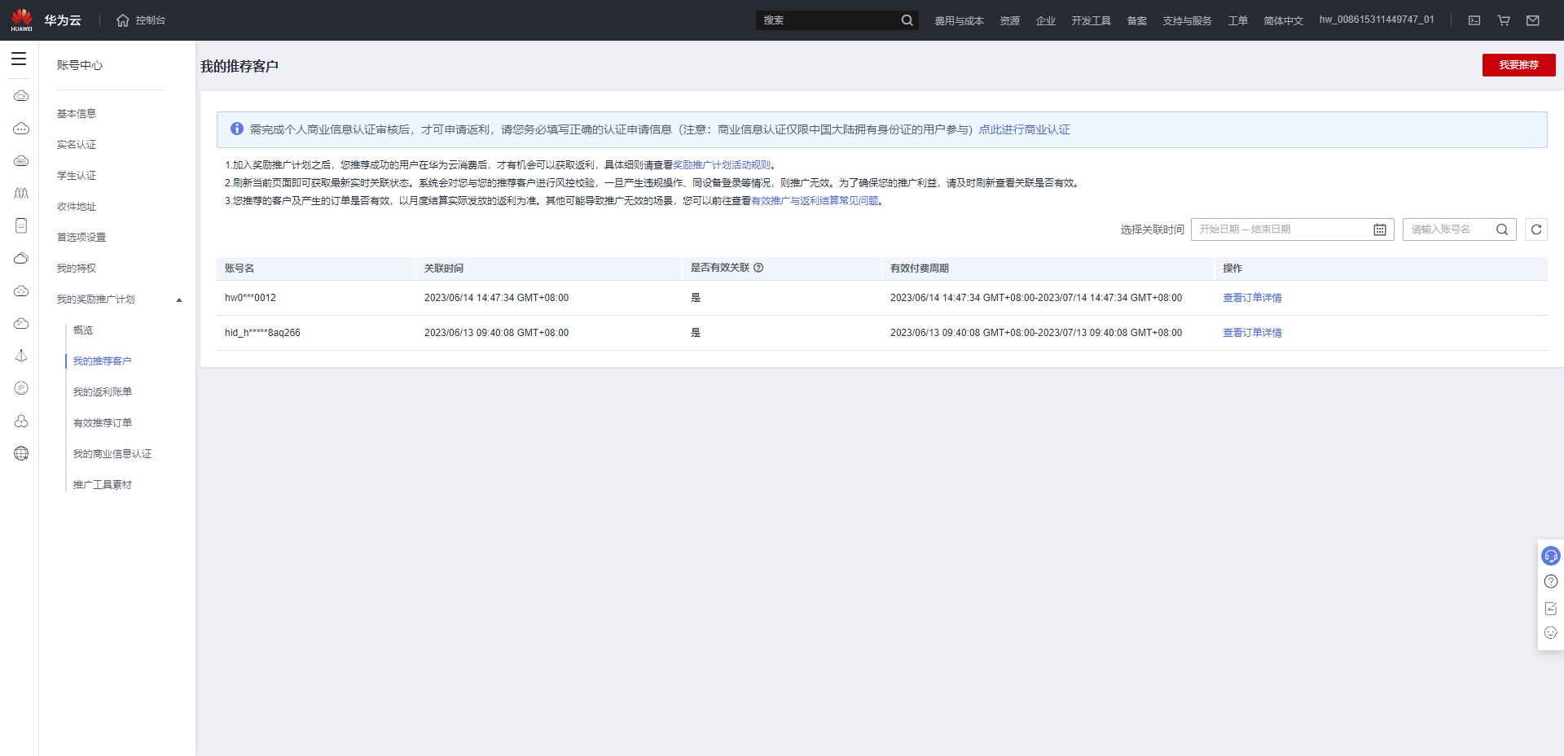Click the 账号名 column header
The height and width of the screenshot is (756, 1564).
(x=239, y=269)
